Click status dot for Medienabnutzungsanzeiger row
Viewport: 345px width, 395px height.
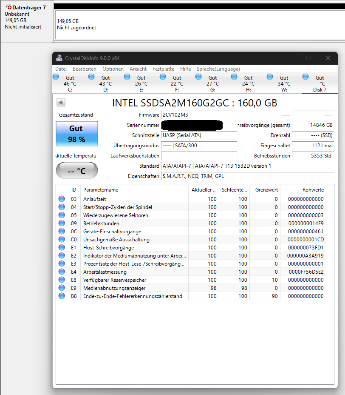[61, 288]
